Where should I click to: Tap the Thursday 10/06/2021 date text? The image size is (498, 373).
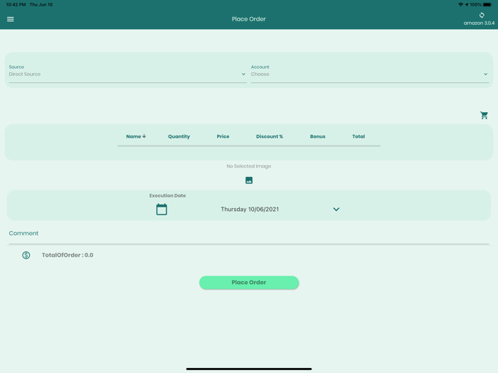(x=250, y=210)
